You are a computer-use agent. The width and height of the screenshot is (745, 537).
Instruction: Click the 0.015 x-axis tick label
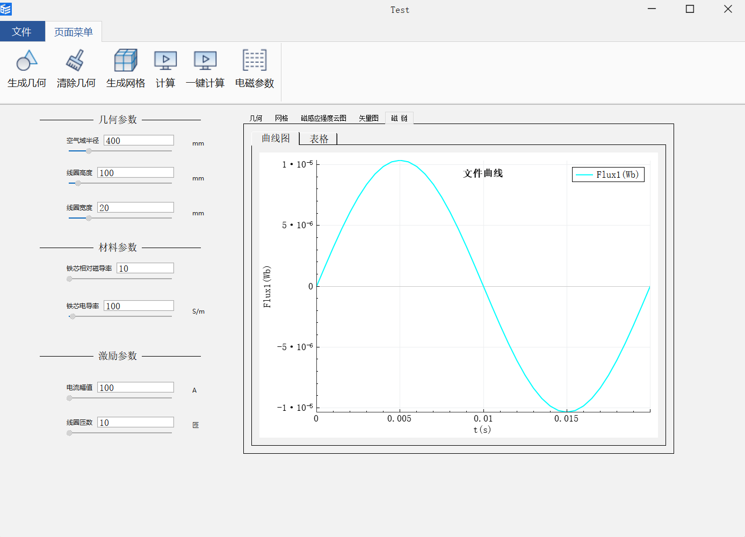click(566, 419)
